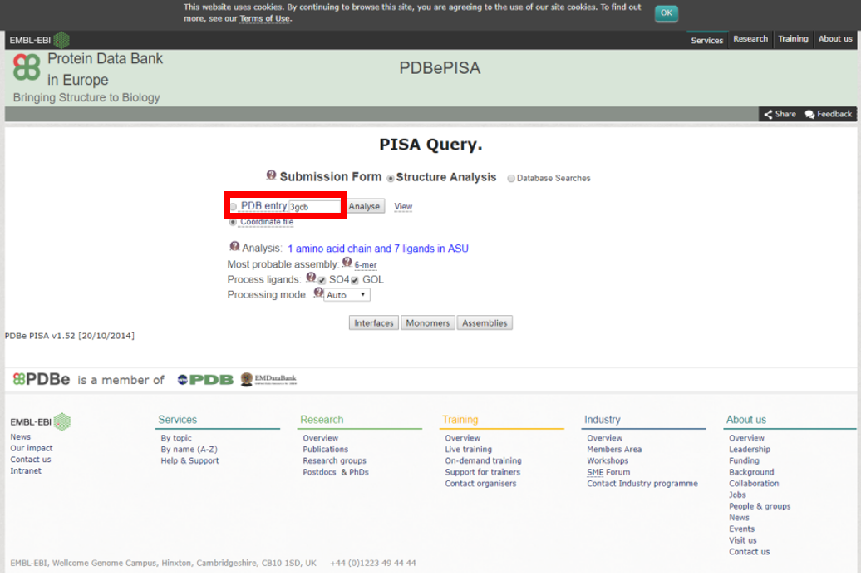Open the Services top menu
This screenshot has width=861, height=576.
706,40
